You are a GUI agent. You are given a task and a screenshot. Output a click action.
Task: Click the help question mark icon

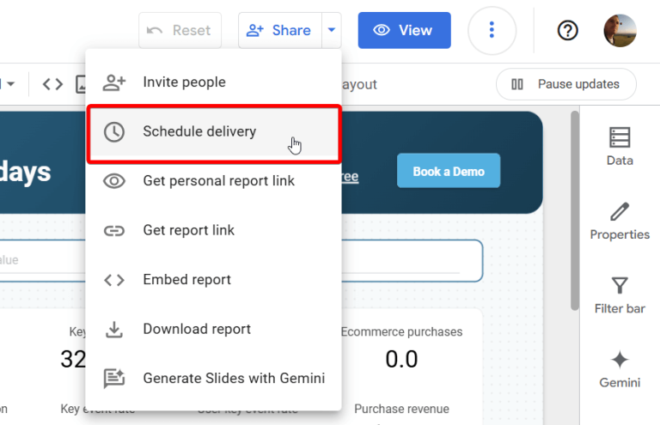point(567,30)
